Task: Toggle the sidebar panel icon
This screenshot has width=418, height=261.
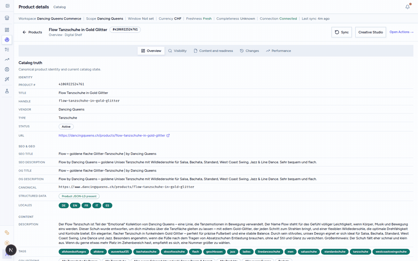Action: click(7, 6)
